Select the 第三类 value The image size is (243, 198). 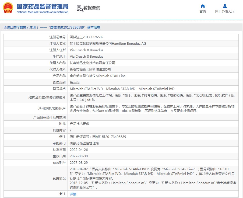(x=75, y=82)
